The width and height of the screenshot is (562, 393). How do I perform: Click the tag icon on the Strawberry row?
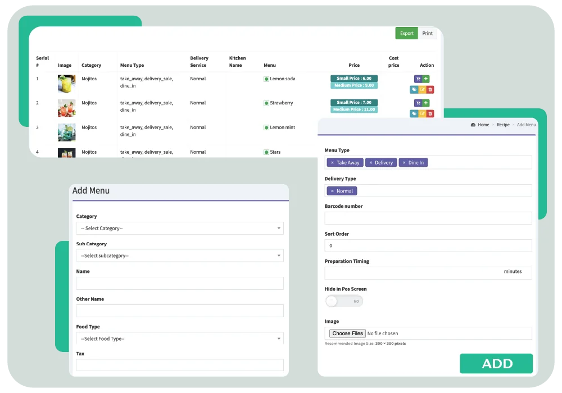click(x=414, y=113)
